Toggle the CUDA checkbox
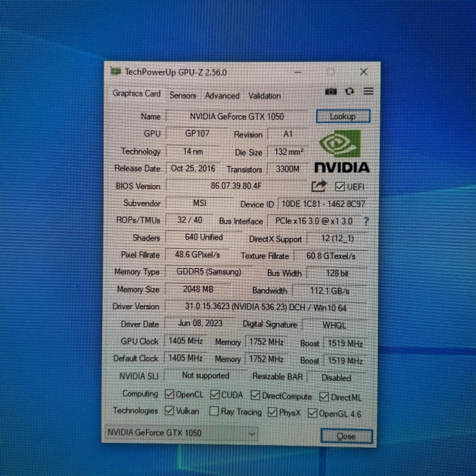The height and width of the screenshot is (476, 476). (215, 395)
